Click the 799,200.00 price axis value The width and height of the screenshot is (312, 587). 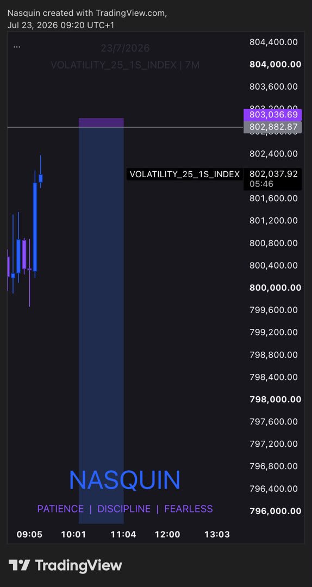[273, 333]
